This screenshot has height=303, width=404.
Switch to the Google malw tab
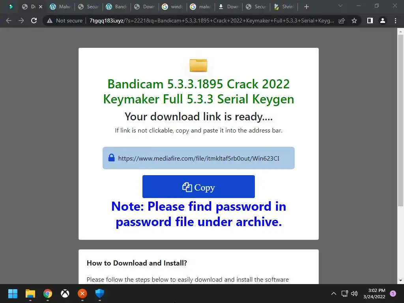pyautogui.click(x=200, y=7)
